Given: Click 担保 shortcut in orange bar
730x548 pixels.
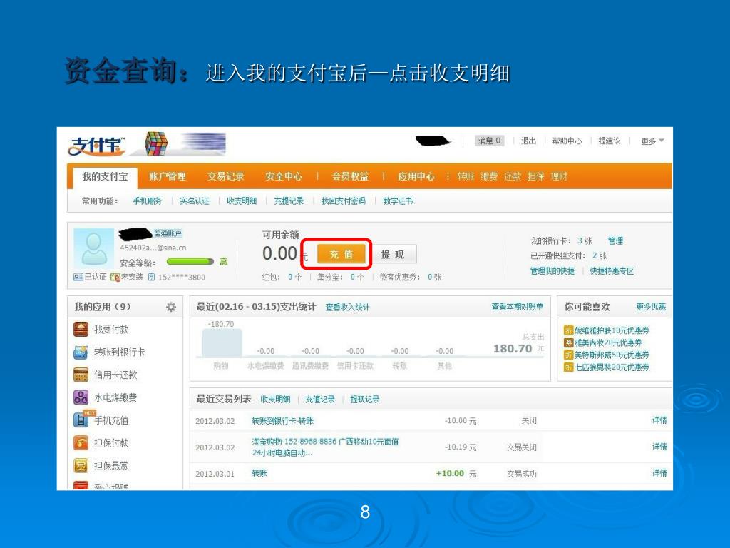Looking at the screenshot, I should coord(535,177).
